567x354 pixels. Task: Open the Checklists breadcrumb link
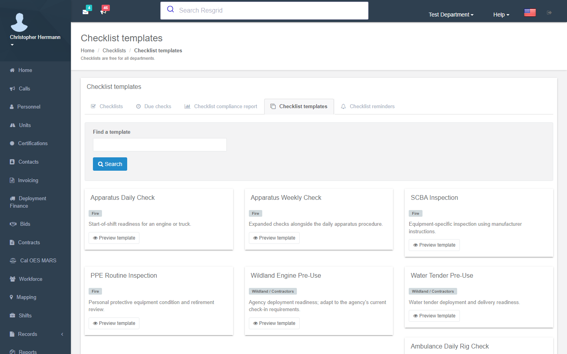[114, 51]
